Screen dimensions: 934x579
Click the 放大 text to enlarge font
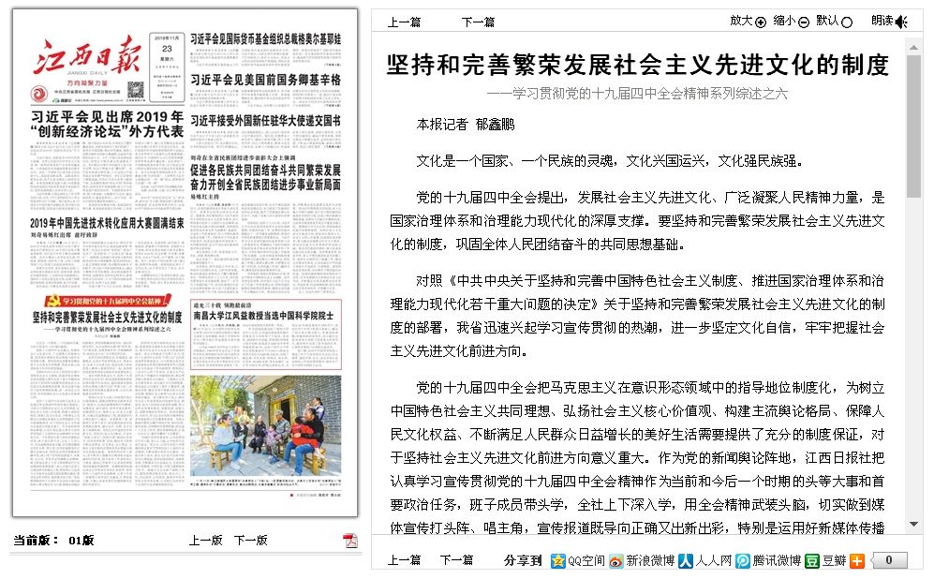(x=742, y=21)
